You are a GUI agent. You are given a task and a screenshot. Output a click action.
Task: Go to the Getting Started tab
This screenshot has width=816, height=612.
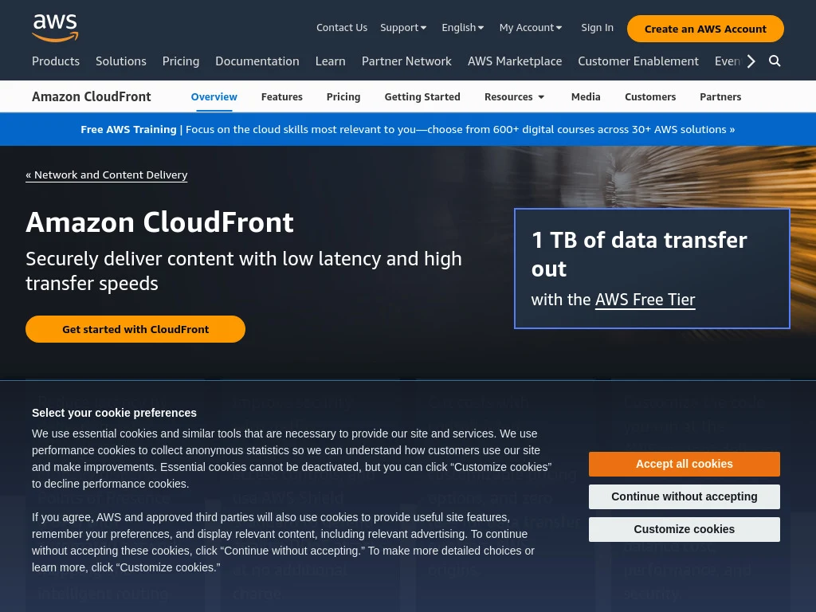[422, 96]
